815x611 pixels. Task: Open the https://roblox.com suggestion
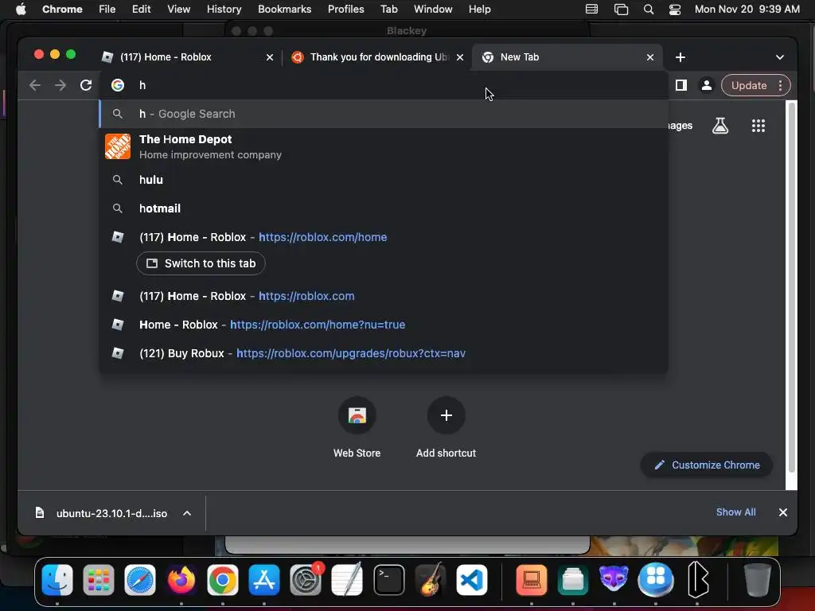tap(384, 296)
